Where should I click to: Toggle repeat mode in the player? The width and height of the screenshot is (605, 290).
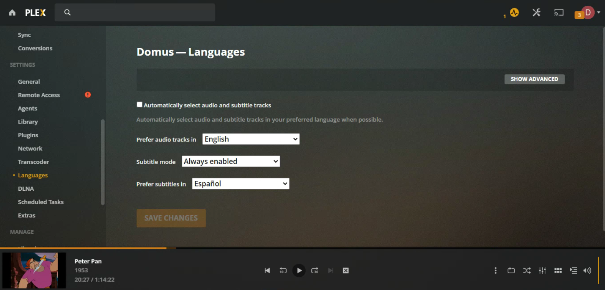tap(511, 271)
